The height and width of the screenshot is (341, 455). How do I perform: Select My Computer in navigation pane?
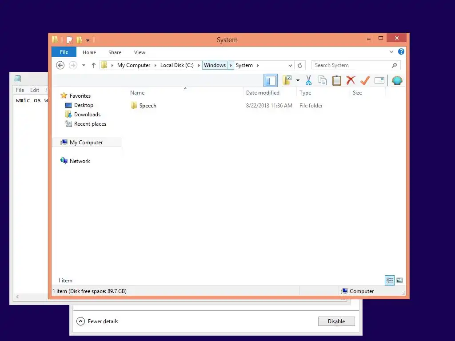tap(87, 143)
